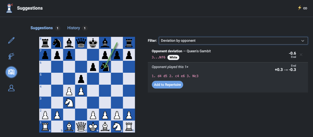Select the black knight on b8
313x137 pixels.
click(57, 43)
